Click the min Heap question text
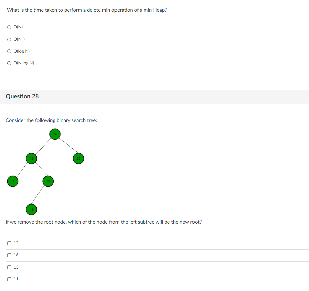The image size is (309, 291). click(x=87, y=10)
